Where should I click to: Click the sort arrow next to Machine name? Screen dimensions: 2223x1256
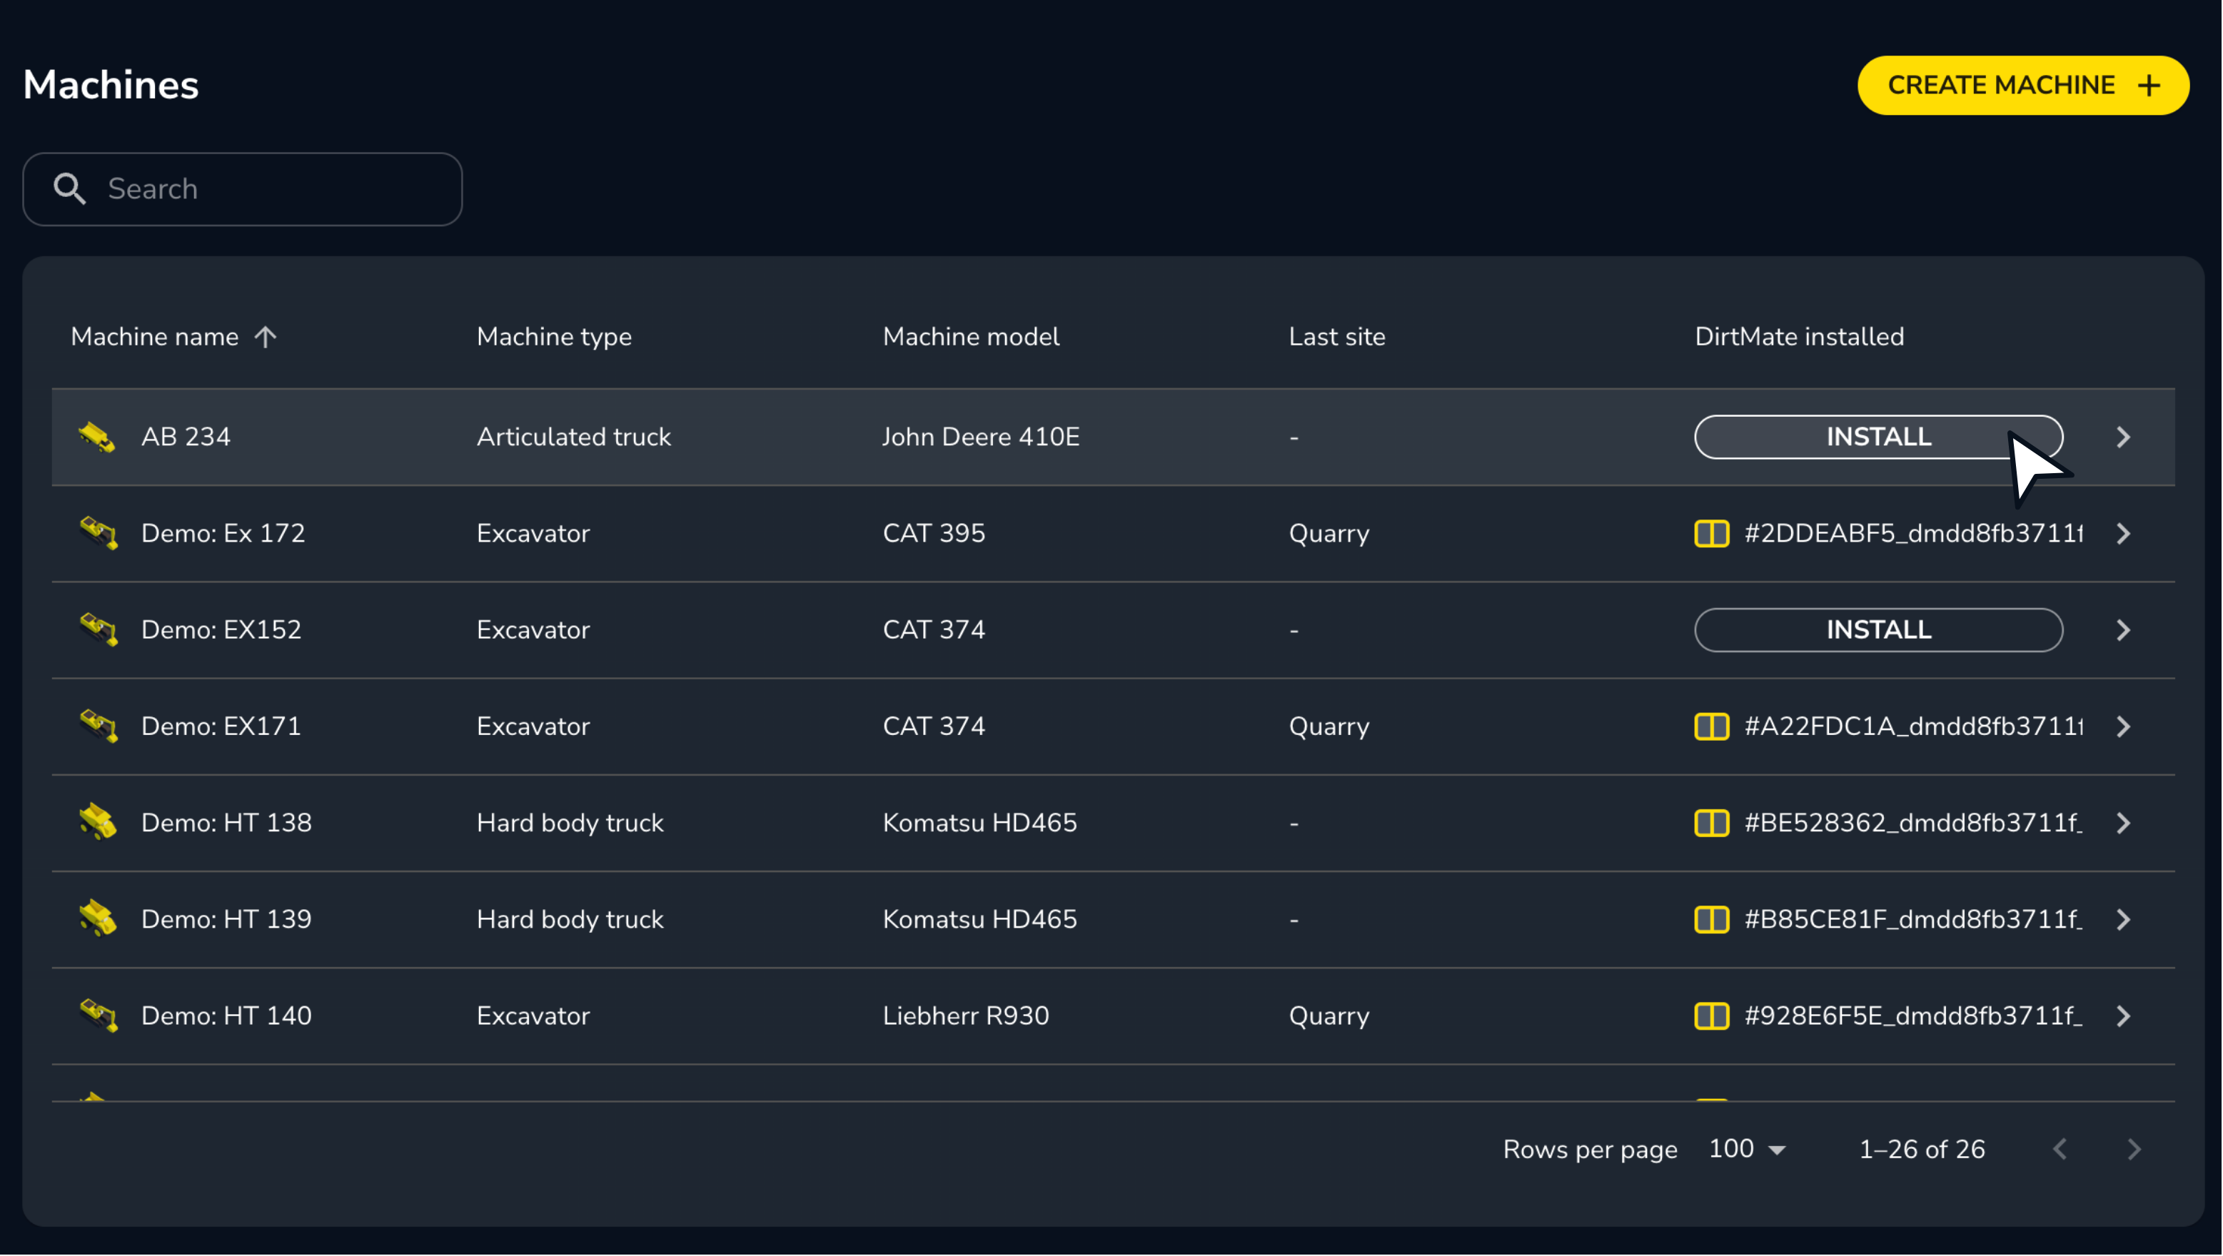click(266, 336)
